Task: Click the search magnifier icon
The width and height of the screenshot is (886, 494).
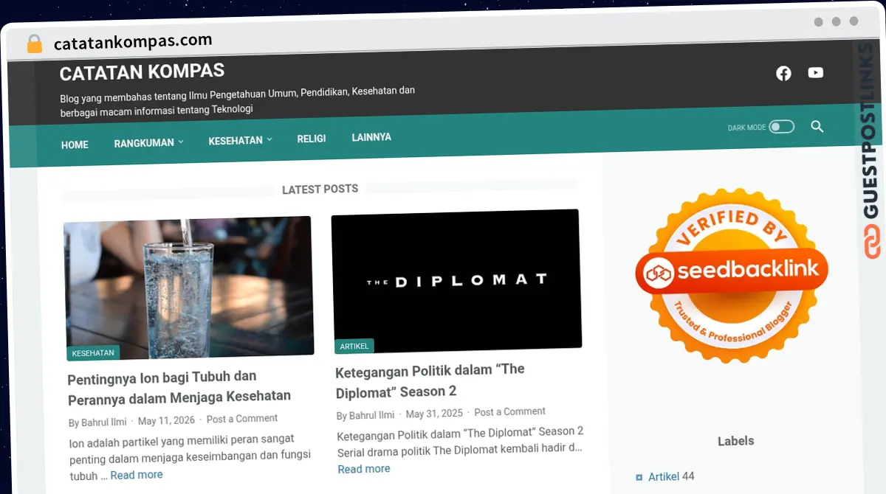Action: pyautogui.click(x=817, y=126)
